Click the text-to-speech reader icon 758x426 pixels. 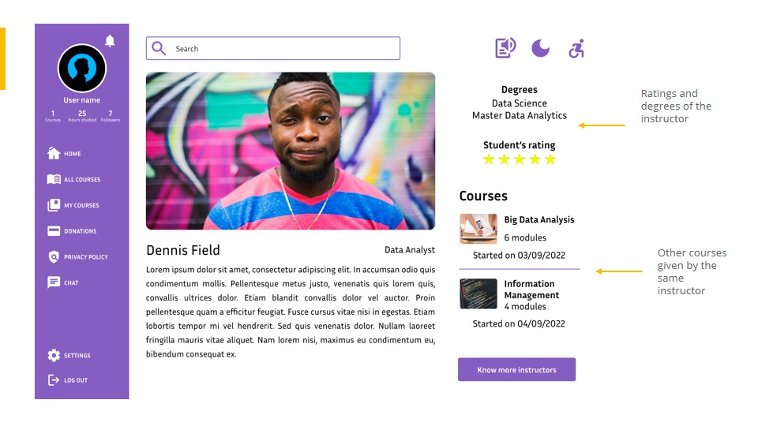pos(505,48)
